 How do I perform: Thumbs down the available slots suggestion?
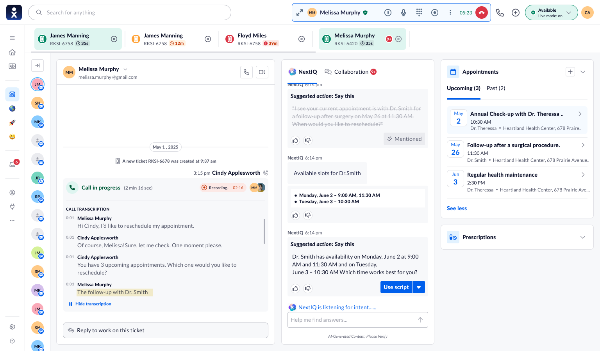pos(308,215)
